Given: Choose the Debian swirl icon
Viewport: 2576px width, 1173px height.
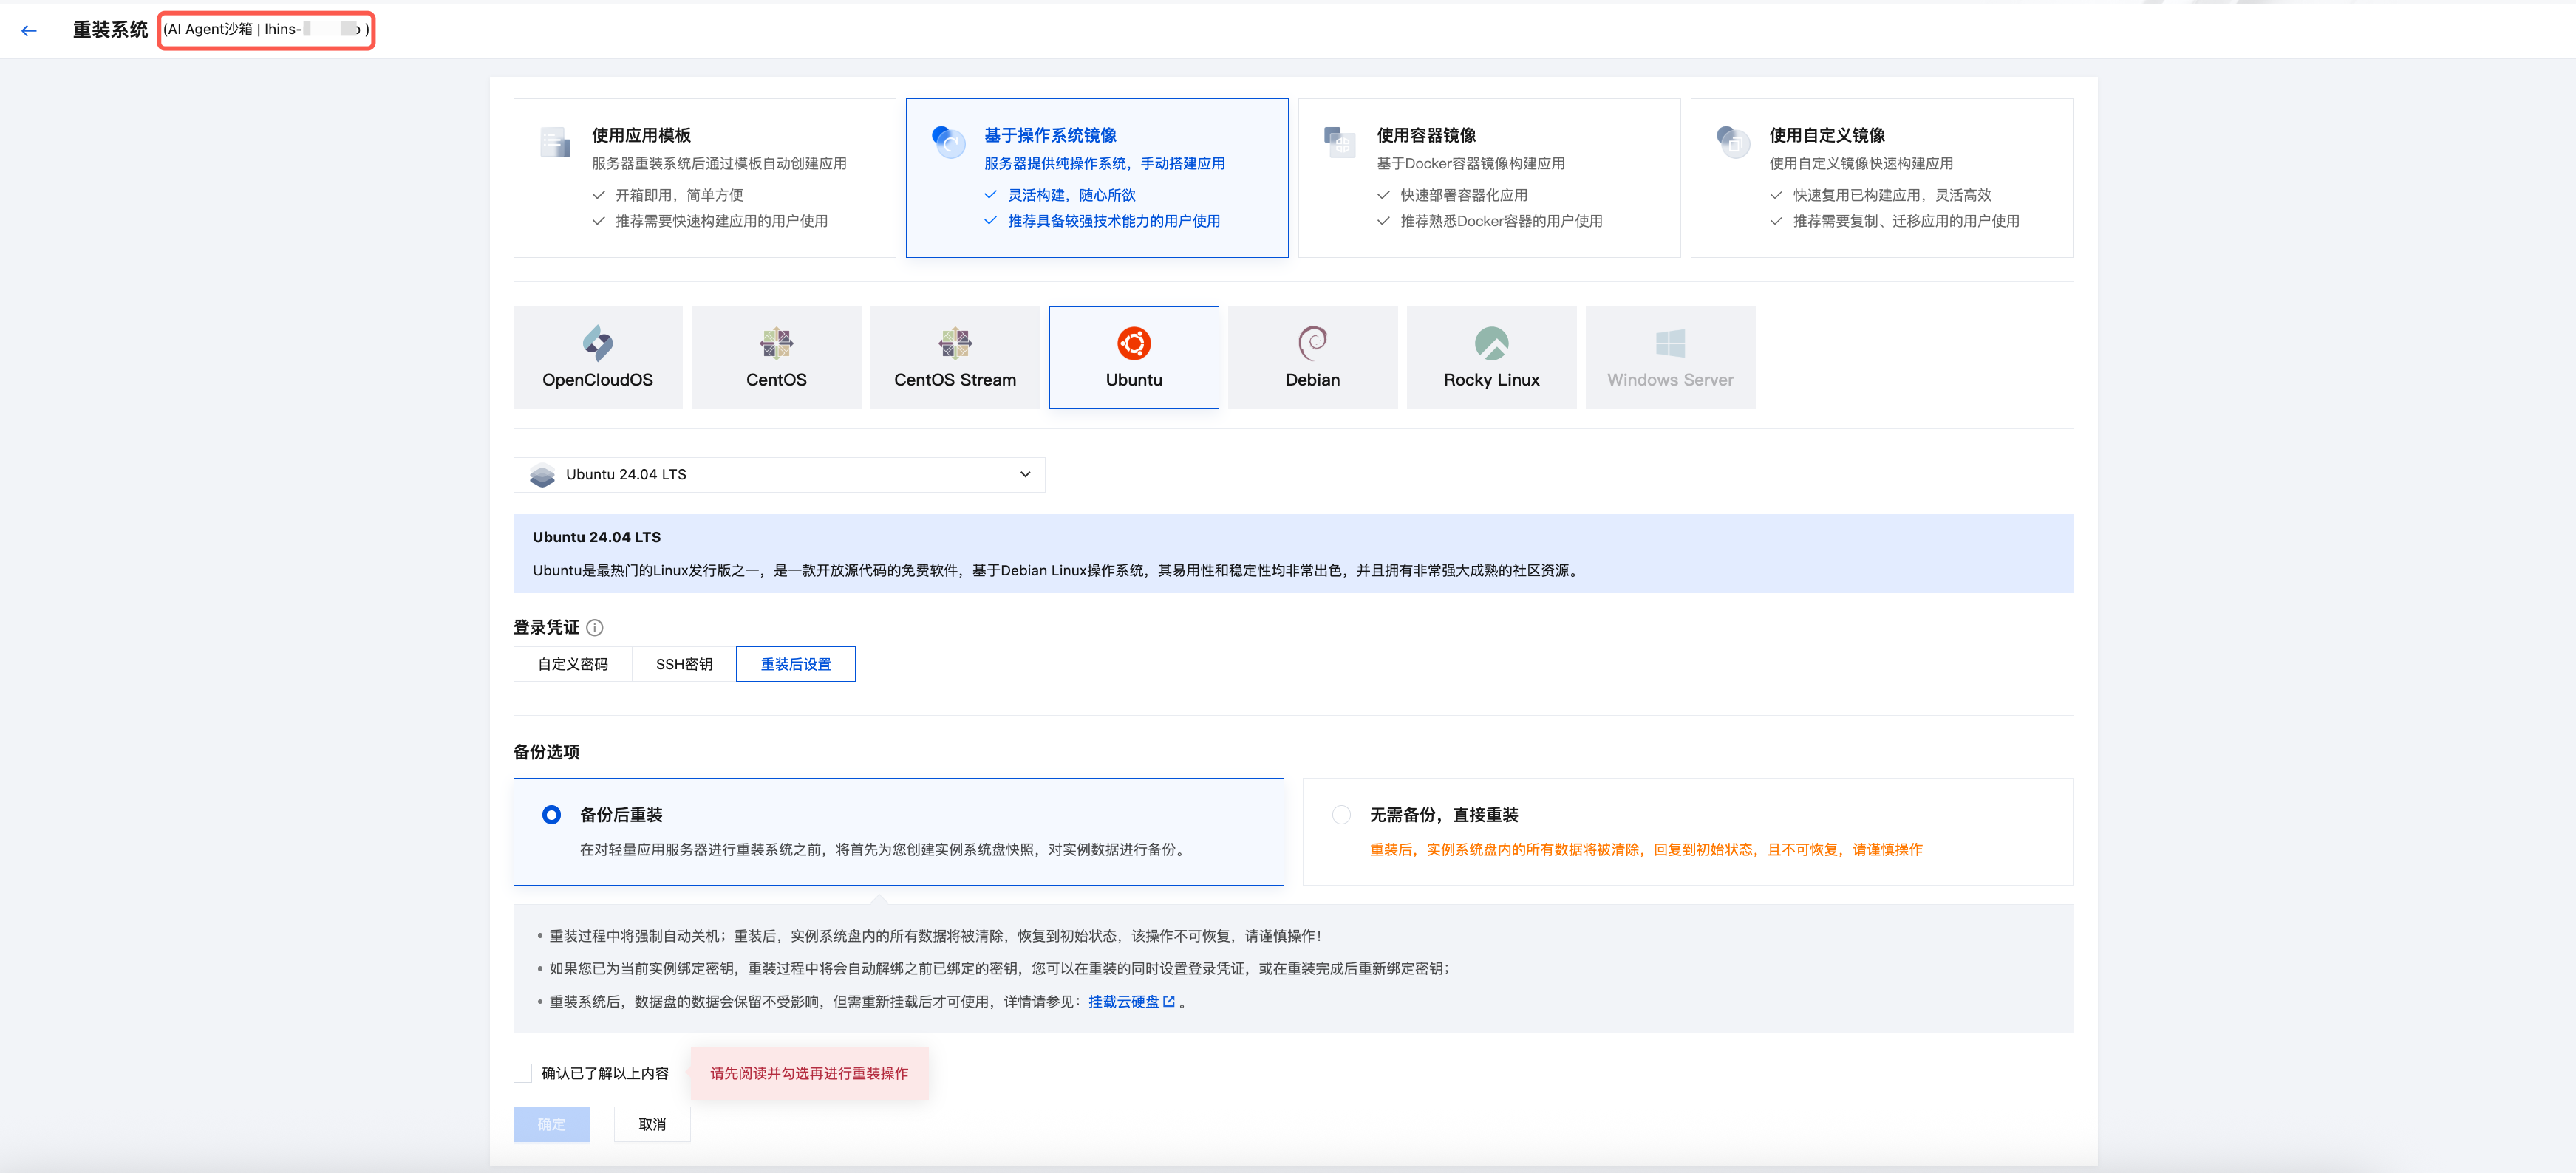Looking at the screenshot, I should pos(1312,344).
